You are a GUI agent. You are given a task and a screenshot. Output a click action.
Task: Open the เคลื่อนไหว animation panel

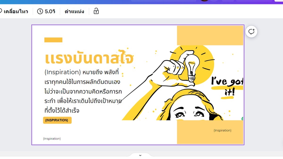pos(14,11)
